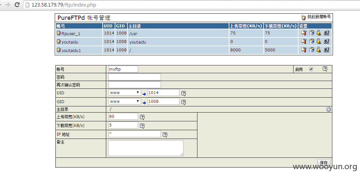The width and height of the screenshot is (360, 176).
Task: Click 下载带宽 field showing 5
Action: pos(123,125)
